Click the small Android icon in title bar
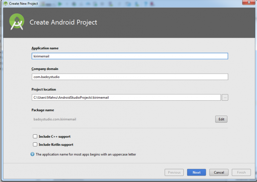Screen dimensions: 257x182 pyautogui.click(x=5, y=4)
